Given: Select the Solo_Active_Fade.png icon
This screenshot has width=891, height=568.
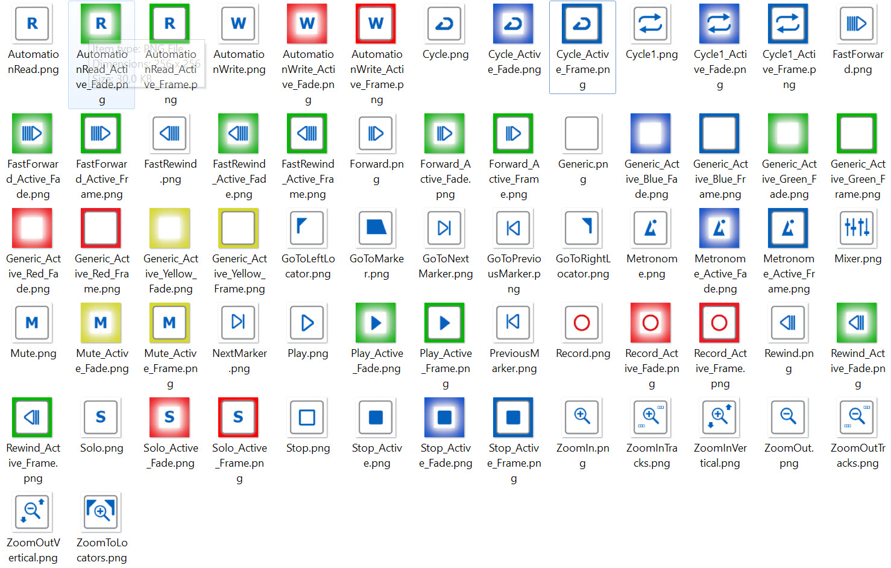Looking at the screenshot, I should tap(170, 417).
